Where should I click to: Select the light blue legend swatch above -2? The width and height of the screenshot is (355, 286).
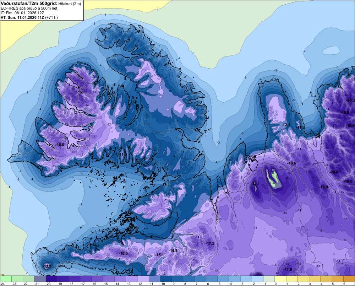pos(258,279)
